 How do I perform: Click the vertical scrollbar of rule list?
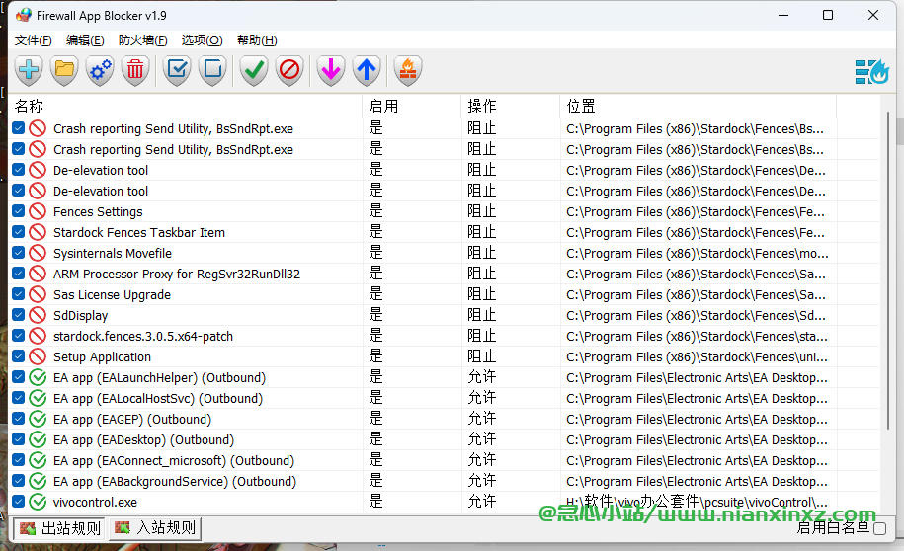(x=888, y=271)
